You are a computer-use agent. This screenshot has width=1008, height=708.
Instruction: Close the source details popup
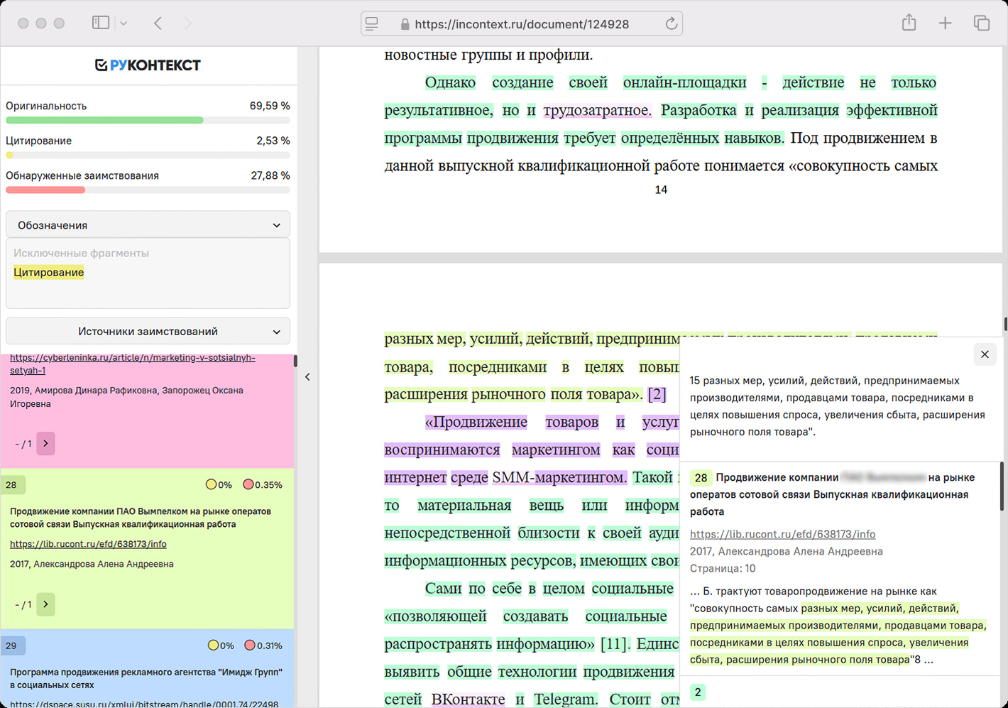tap(985, 354)
